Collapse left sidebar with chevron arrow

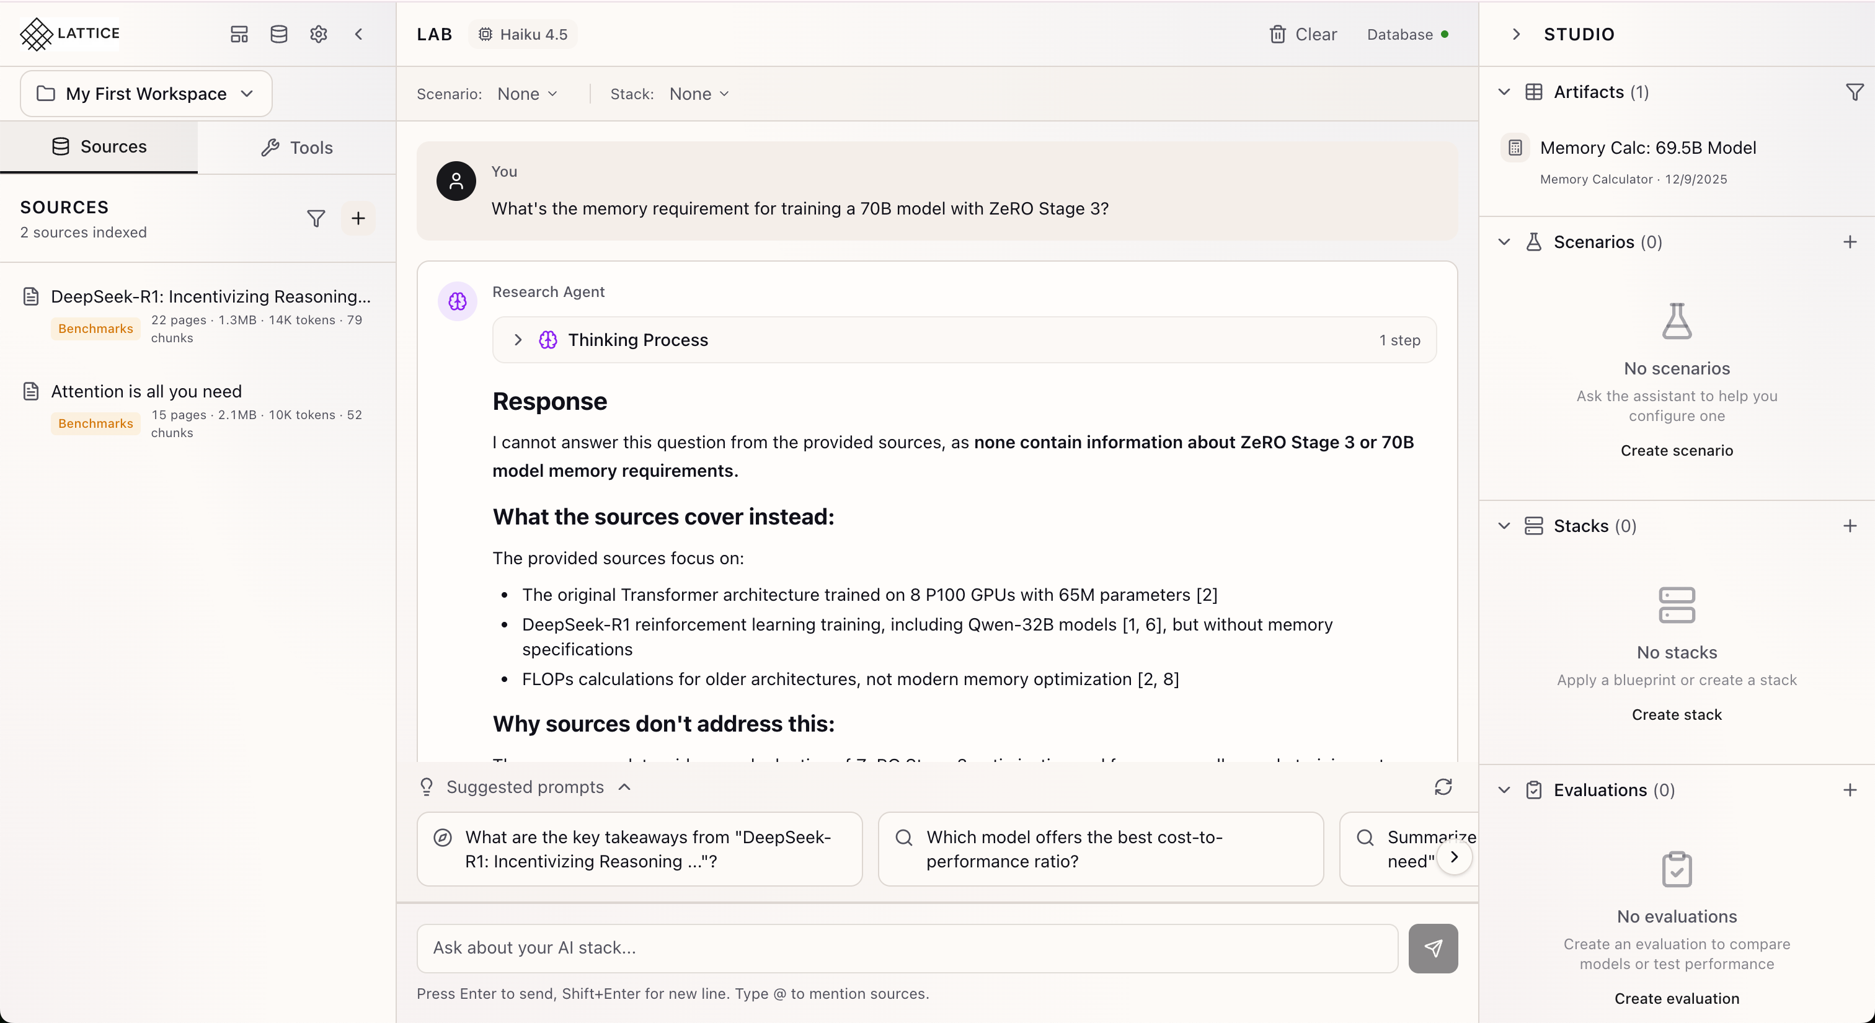click(358, 34)
